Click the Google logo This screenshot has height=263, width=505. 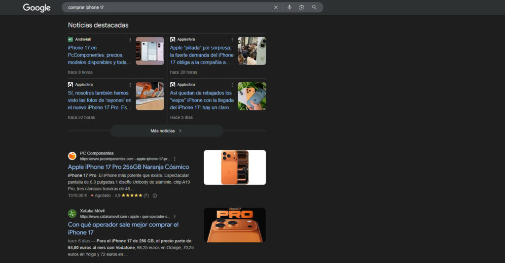[36, 7]
